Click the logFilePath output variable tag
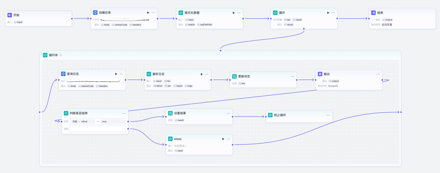 tap(204, 25)
